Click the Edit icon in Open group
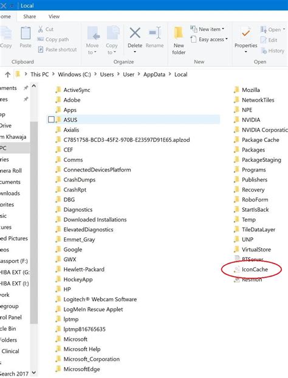Screen dimensions: 288x378 (x=264, y=40)
